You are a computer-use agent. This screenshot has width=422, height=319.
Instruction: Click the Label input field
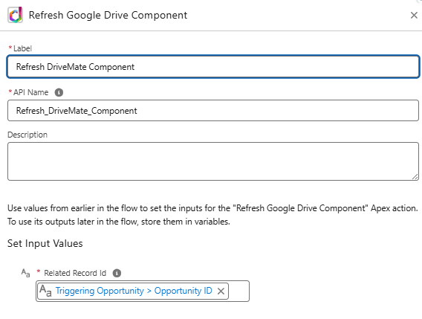213,67
